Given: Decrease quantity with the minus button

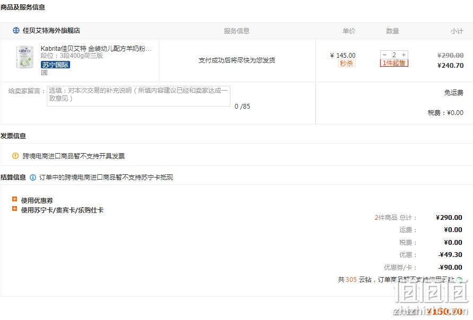Looking at the screenshot, I should [x=384, y=55].
